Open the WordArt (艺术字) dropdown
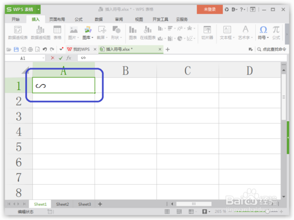Image resolution: width=294 pixels, height=220 pixels. pos(245,32)
